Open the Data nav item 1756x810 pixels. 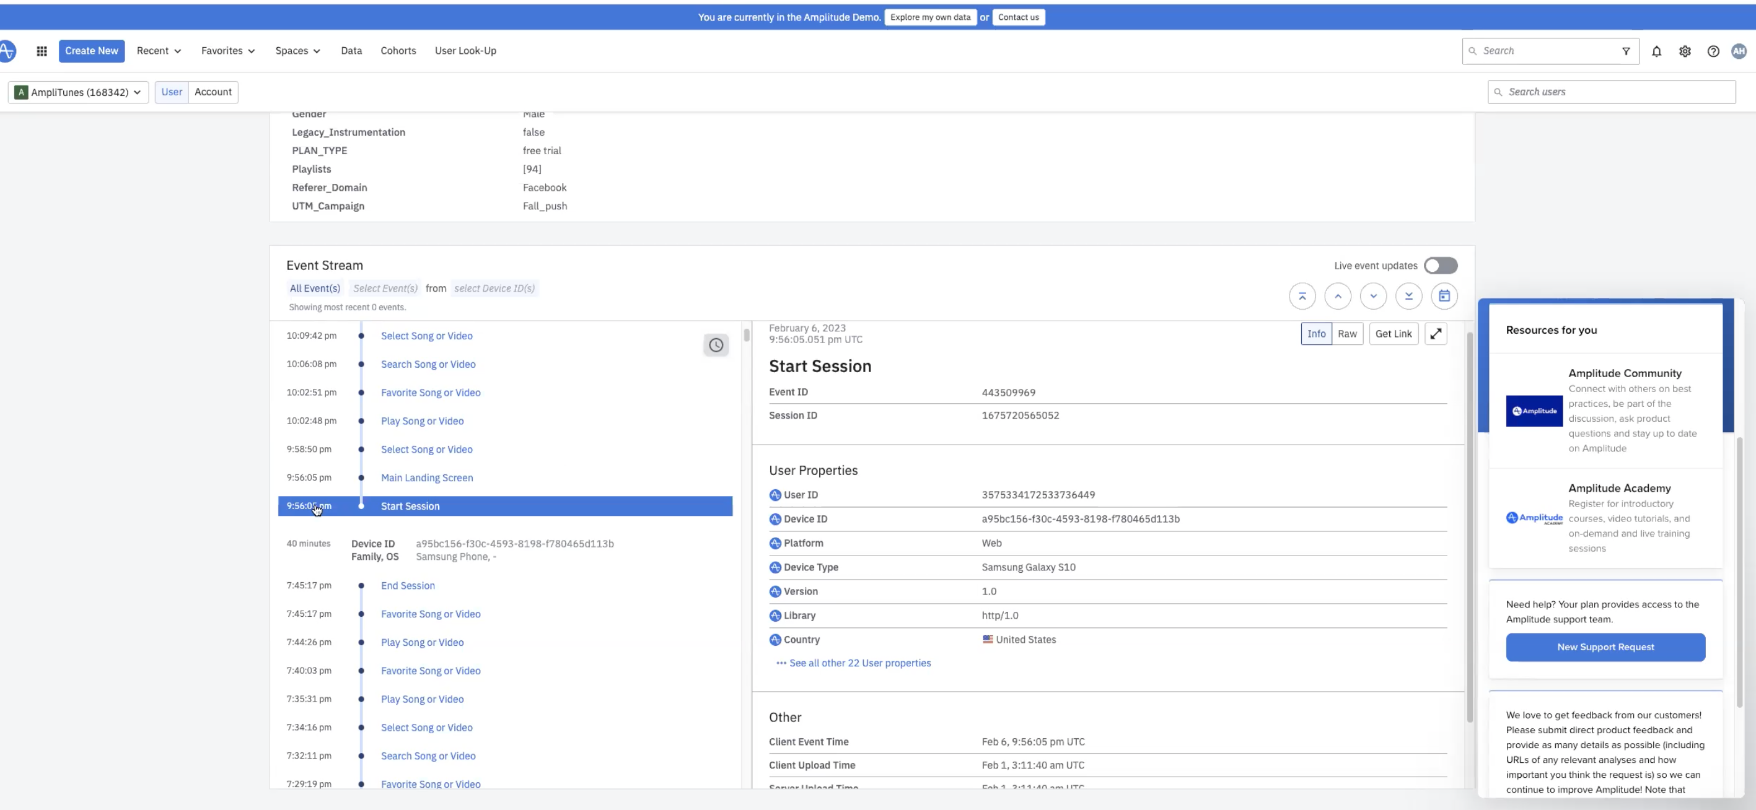(x=351, y=51)
